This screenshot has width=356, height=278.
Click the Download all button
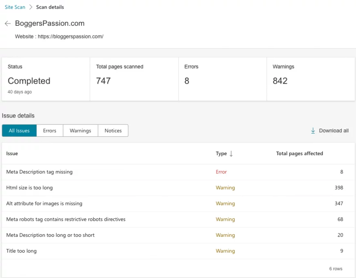[x=329, y=131]
